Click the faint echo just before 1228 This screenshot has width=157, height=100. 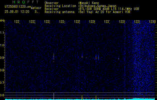(119, 59)
